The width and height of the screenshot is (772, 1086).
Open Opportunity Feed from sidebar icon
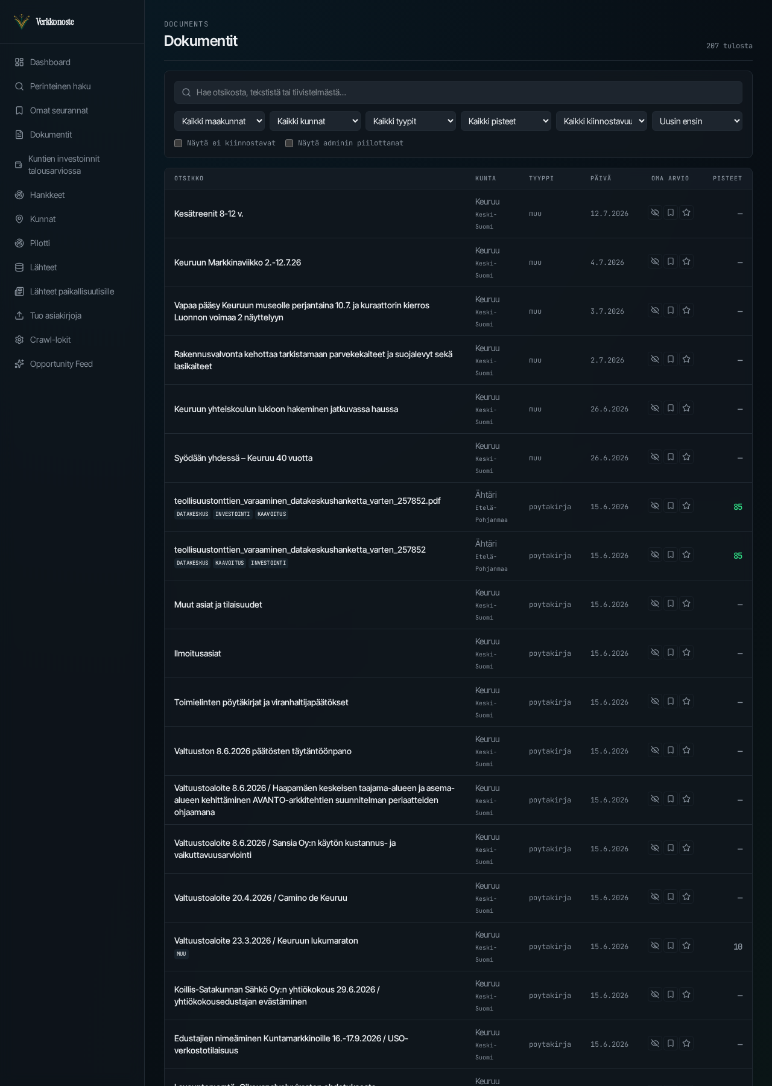point(19,364)
